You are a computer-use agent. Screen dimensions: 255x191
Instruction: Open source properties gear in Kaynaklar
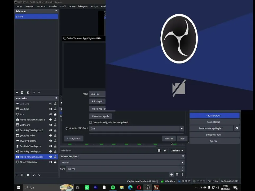tap(28, 175)
